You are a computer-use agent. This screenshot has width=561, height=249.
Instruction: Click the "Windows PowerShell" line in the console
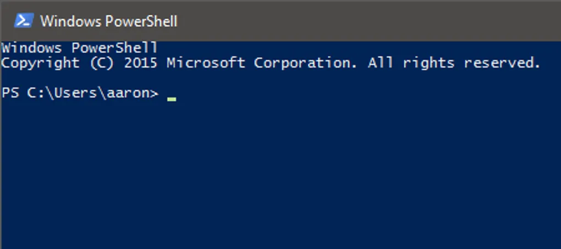(80, 48)
